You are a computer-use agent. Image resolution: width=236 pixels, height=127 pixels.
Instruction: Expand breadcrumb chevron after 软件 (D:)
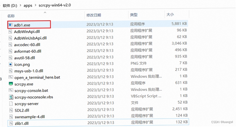coord(20,5)
